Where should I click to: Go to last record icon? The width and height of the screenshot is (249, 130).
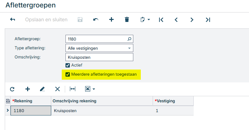(x=208, y=20)
